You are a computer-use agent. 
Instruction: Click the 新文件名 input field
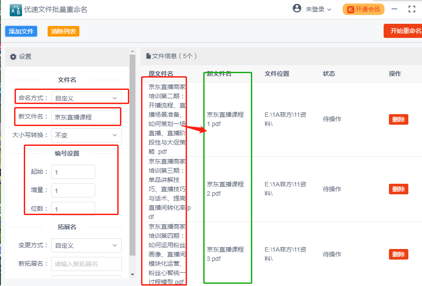pos(86,117)
